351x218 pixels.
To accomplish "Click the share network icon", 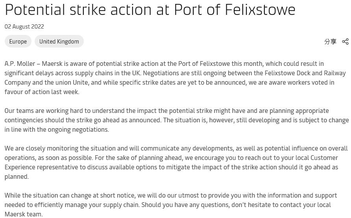I will click(345, 42).
